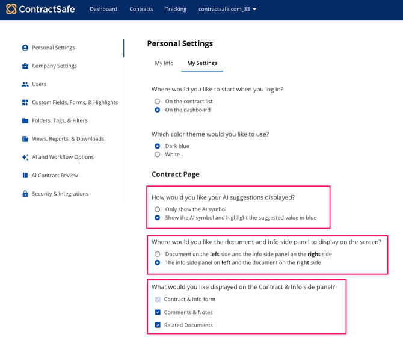This screenshot has width=403, height=361.
Task: Click the 'Contract Page' section heading
Action: click(175, 174)
